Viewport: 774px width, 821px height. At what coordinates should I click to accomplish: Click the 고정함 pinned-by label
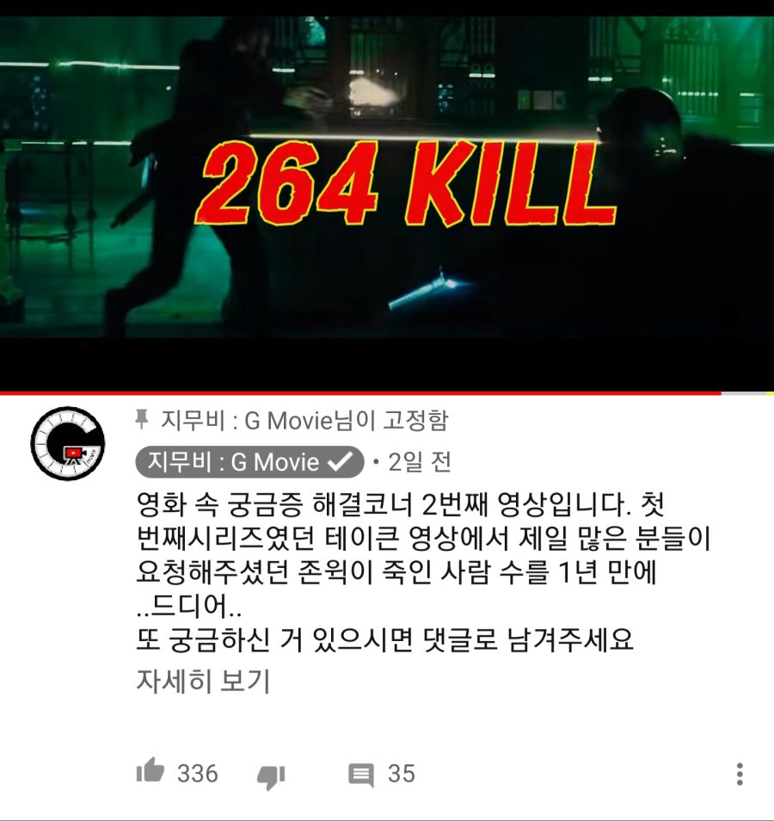(415, 420)
